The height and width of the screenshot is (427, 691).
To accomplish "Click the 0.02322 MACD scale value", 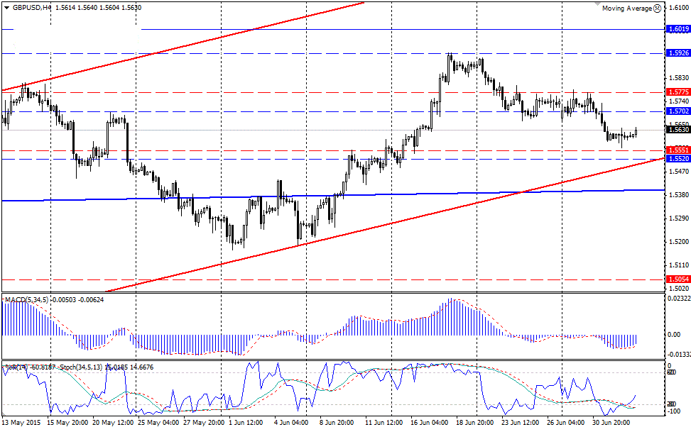I will pyautogui.click(x=679, y=299).
